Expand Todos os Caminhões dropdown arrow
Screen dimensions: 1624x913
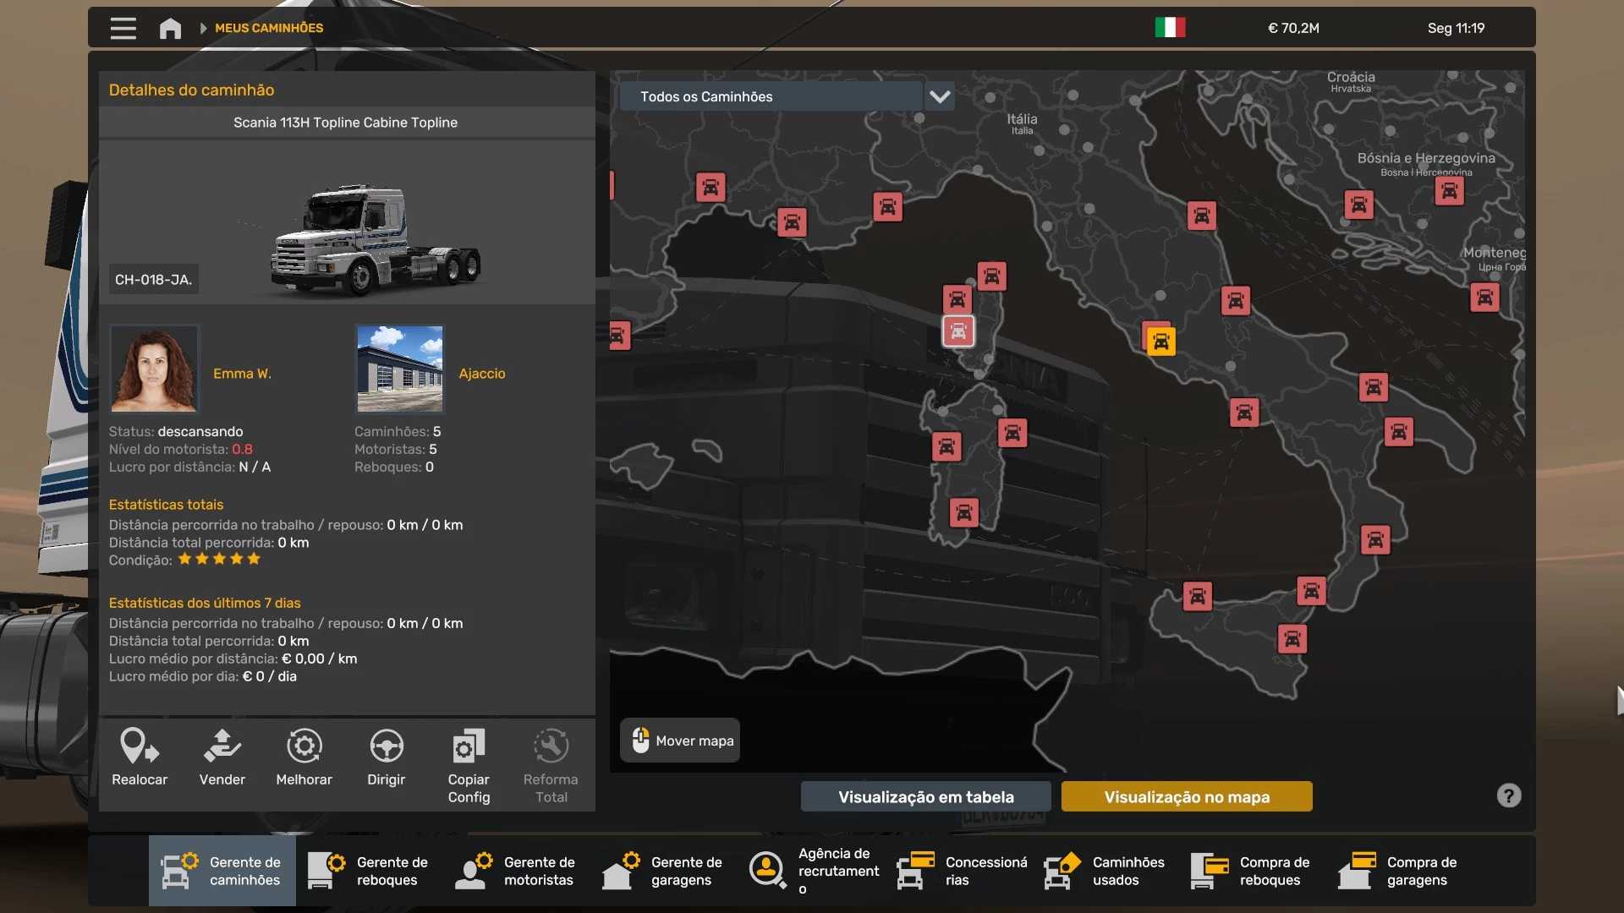click(x=939, y=96)
